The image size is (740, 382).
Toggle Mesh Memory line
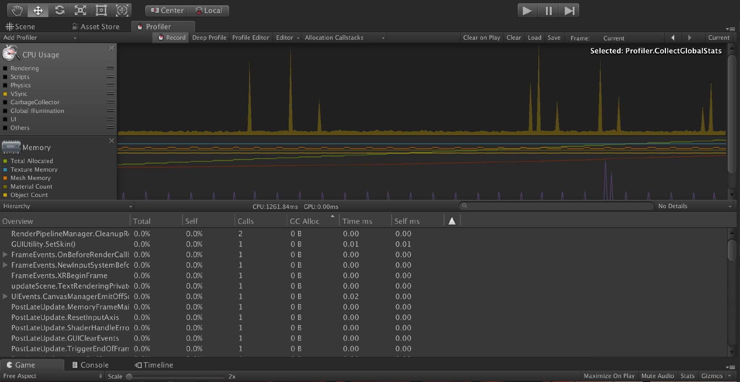point(5,178)
